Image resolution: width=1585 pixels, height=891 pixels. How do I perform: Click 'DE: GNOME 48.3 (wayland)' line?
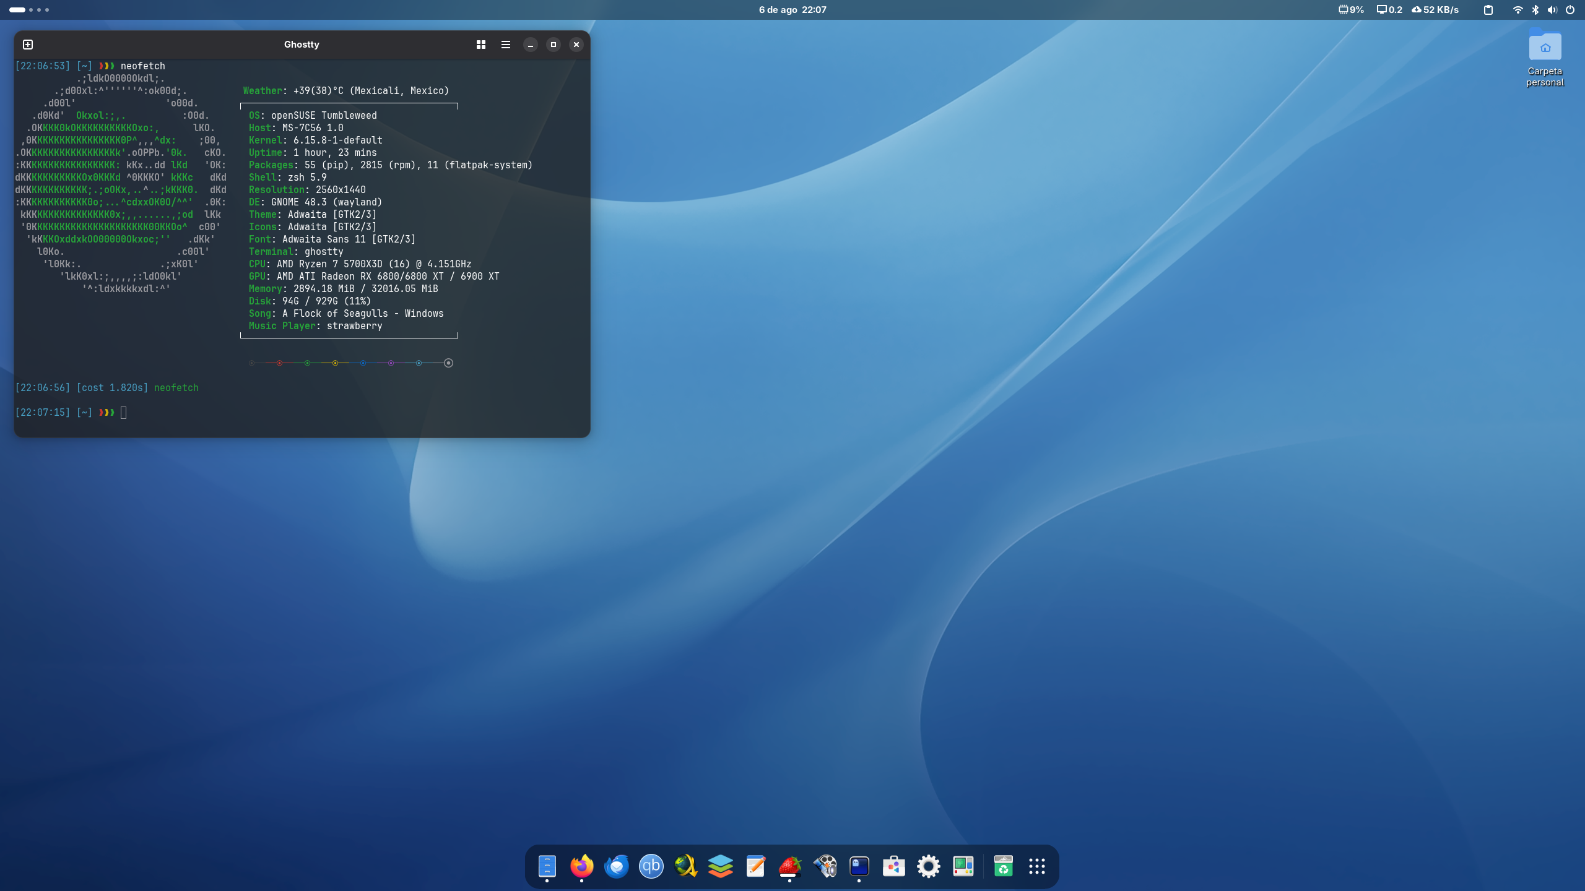(315, 202)
